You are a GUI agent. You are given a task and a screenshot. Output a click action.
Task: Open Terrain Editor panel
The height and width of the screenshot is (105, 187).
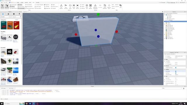click(38, 8)
